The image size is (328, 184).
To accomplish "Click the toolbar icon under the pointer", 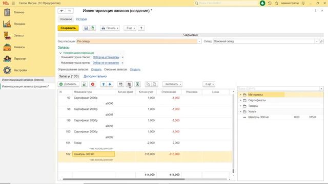I will click(x=129, y=84).
